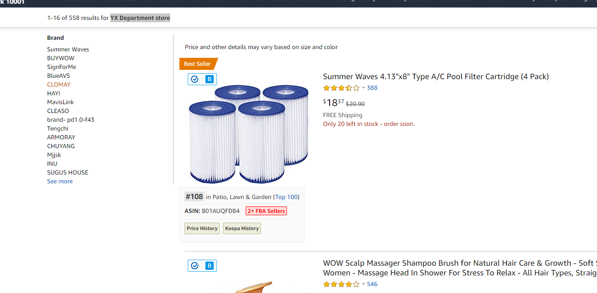Click the checkmark icon above the pool filter image
597x293 pixels.
click(195, 79)
